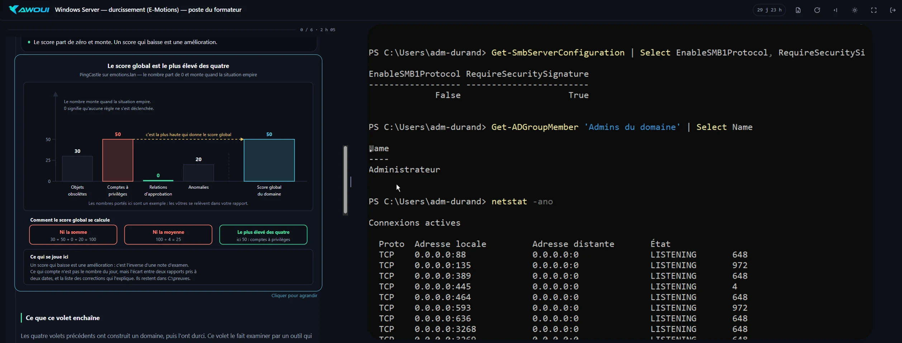Click the 'netstat' command in terminal
Viewport: 902px width, 343px height.
[509, 202]
